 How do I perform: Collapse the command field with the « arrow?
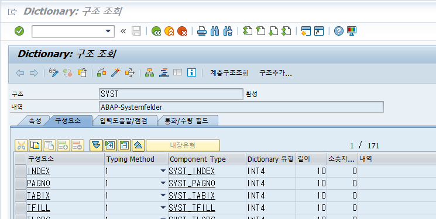(123, 31)
